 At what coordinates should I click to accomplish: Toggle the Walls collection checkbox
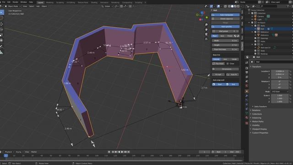click(x=255, y=26)
